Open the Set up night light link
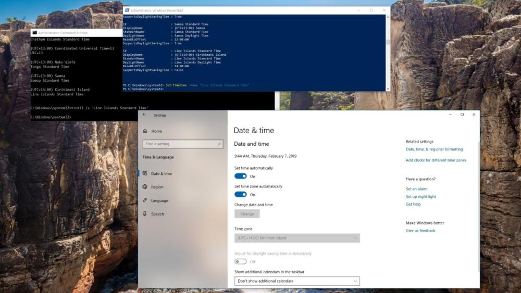This screenshot has height=293, width=521. click(420, 196)
